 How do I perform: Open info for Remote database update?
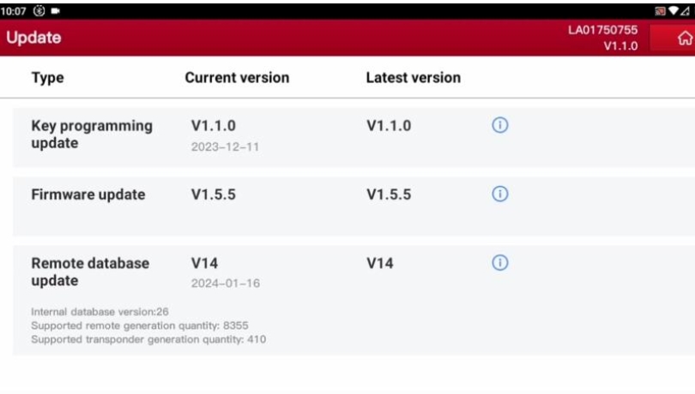[x=500, y=262]
